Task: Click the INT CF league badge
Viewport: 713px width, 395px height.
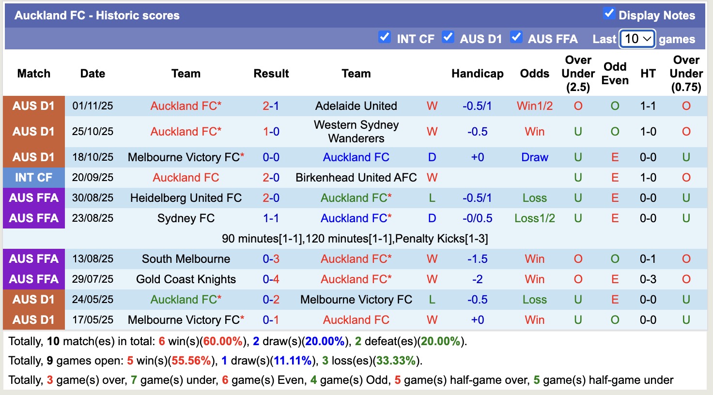Action: [x=33, y=177]
